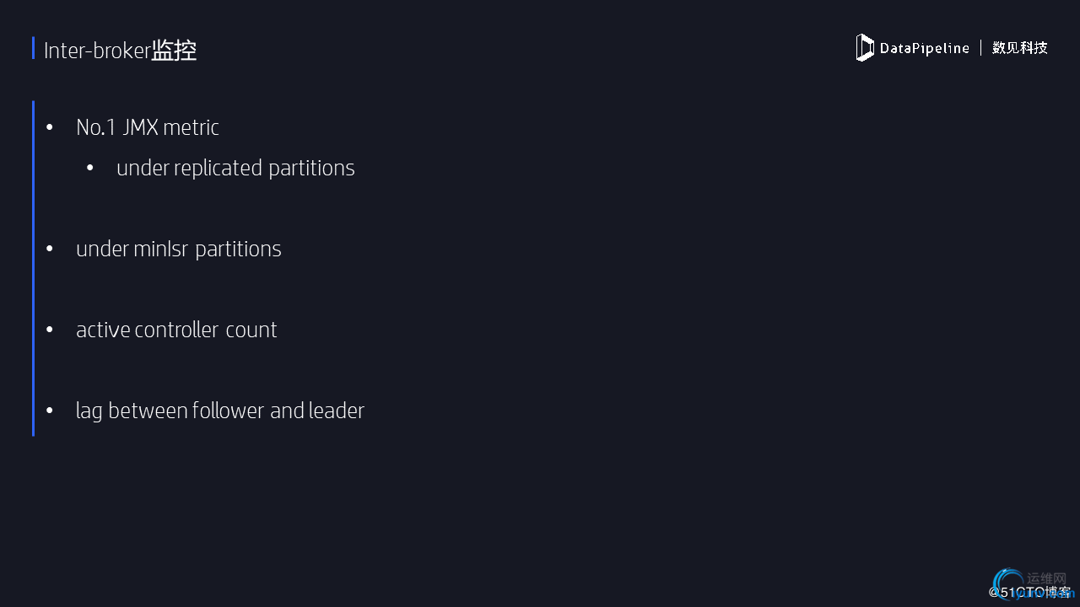The height and width of the screenshot is (607, 1080).
Task: Select the DataPipeline brand name text
Action: point(925,48)
